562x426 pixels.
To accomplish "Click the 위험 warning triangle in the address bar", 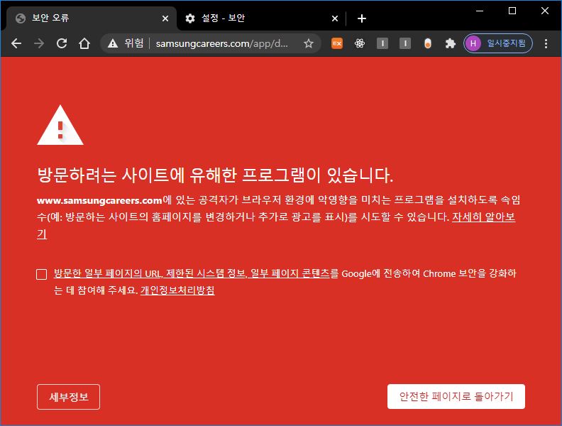I will coord(113,43).
